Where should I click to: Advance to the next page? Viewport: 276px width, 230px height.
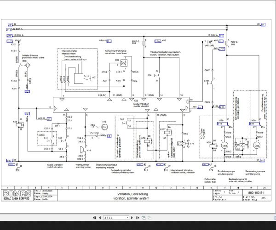click(x=132, y=218)
